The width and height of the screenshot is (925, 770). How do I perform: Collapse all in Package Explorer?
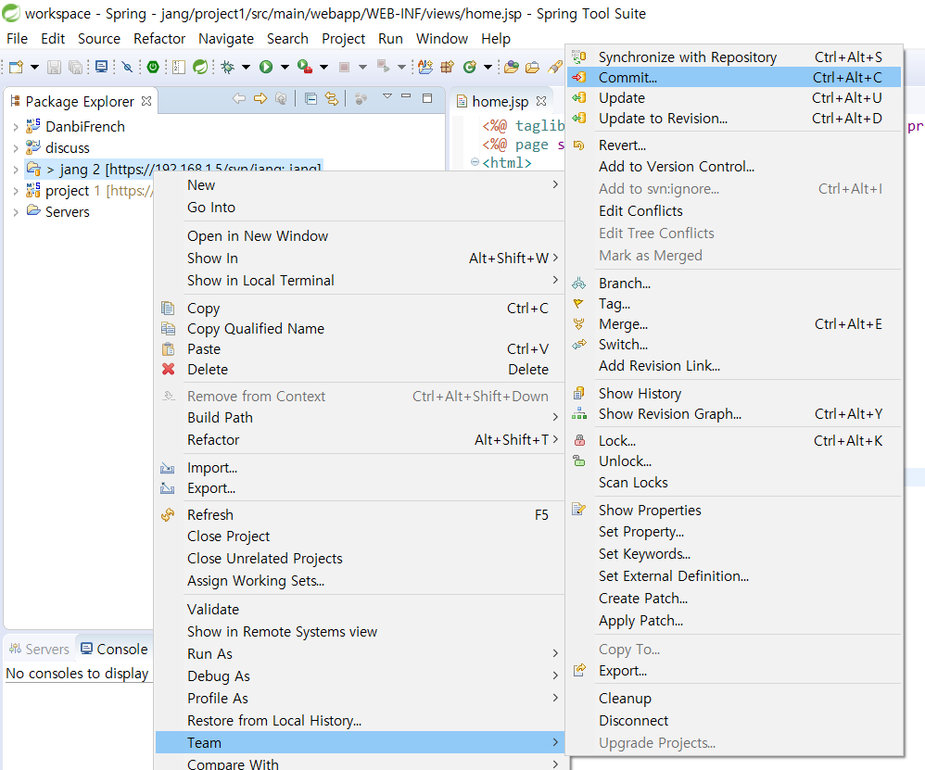point(310,98)
